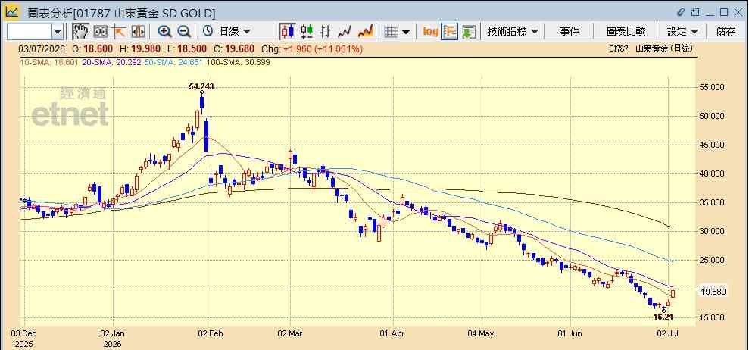Image resolution: width=749 pixels, height=350 pixels.
Task: Select the hand pan tool
Action: point(81,32)
